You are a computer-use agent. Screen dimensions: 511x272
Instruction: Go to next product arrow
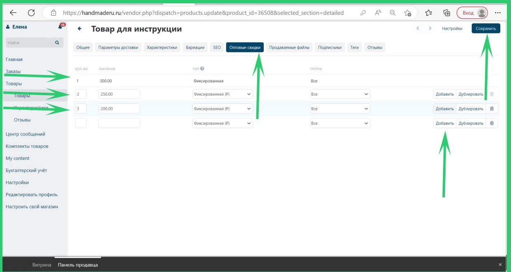tap(430, 28)
